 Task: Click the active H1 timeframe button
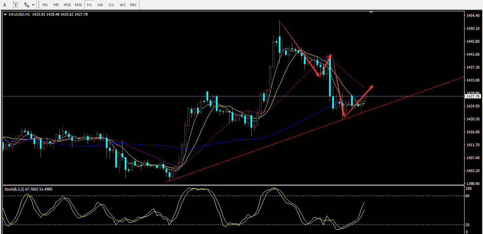(90, 5)
